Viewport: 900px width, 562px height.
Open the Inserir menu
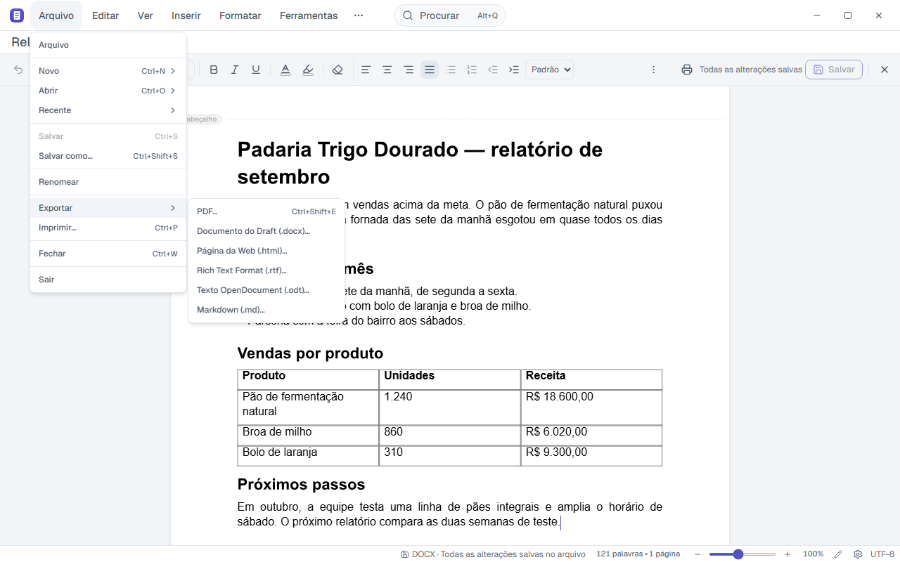point(186,15)
